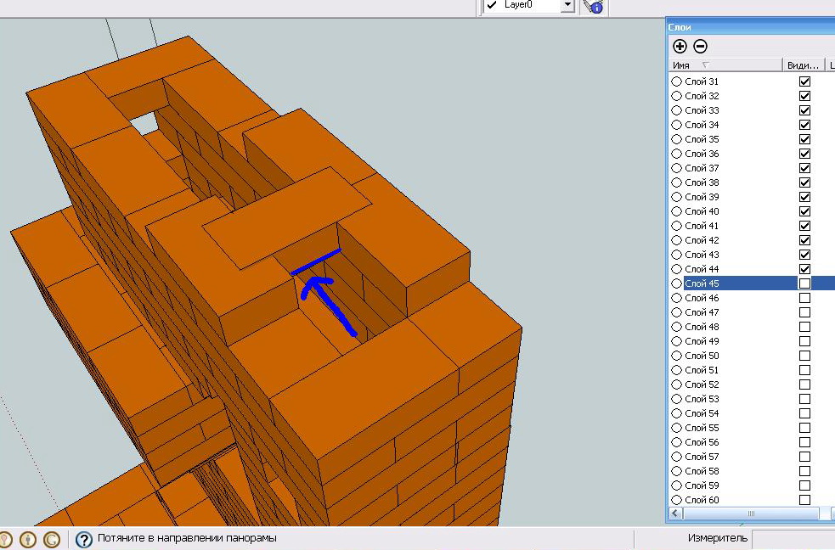Click the delete layer minus icon
Viewport: 835px width, 550px height.
click(x=700, y=47)
